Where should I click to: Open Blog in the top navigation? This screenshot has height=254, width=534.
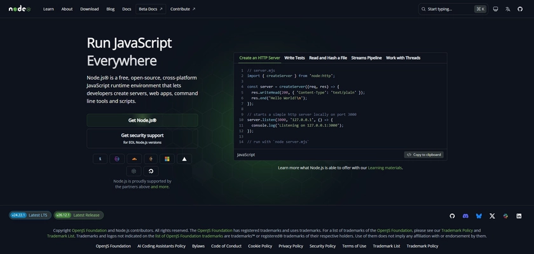click(111, 9)
